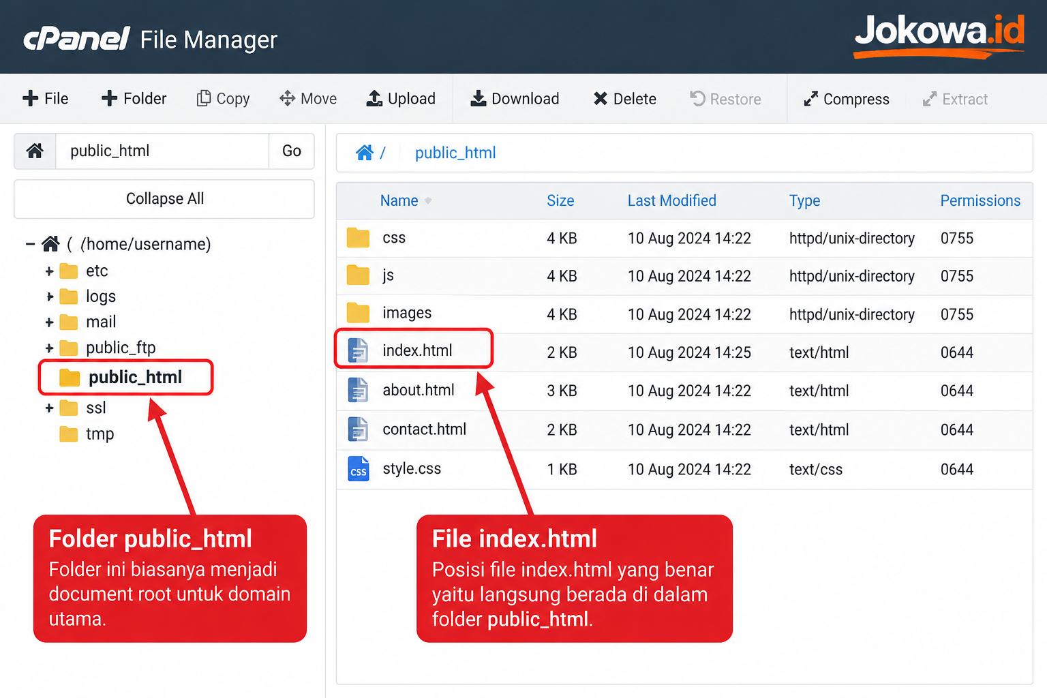
Task: Click the 0755 permission of css folder
Action: click(x=957, y=239)
